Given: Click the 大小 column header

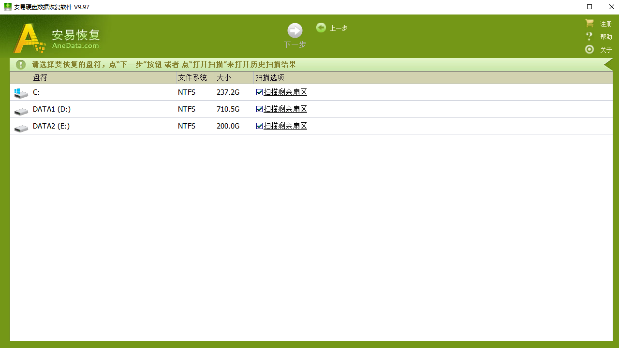Looking at the screenshot, I should pyautogui.click(x=224, y=78).
